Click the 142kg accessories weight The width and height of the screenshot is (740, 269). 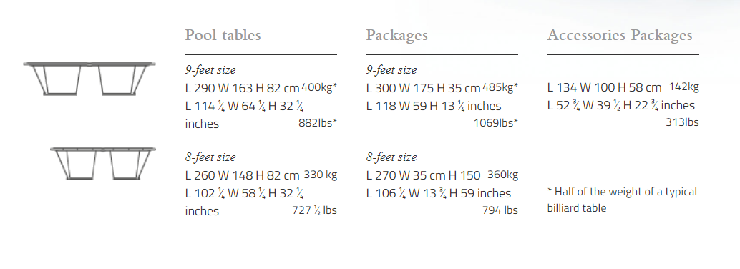coord(684,87)
